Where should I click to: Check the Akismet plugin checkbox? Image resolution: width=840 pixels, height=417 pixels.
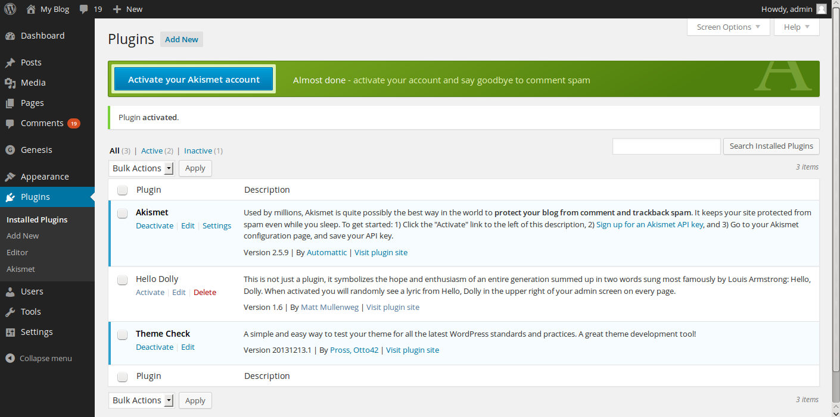pos(122,213)
